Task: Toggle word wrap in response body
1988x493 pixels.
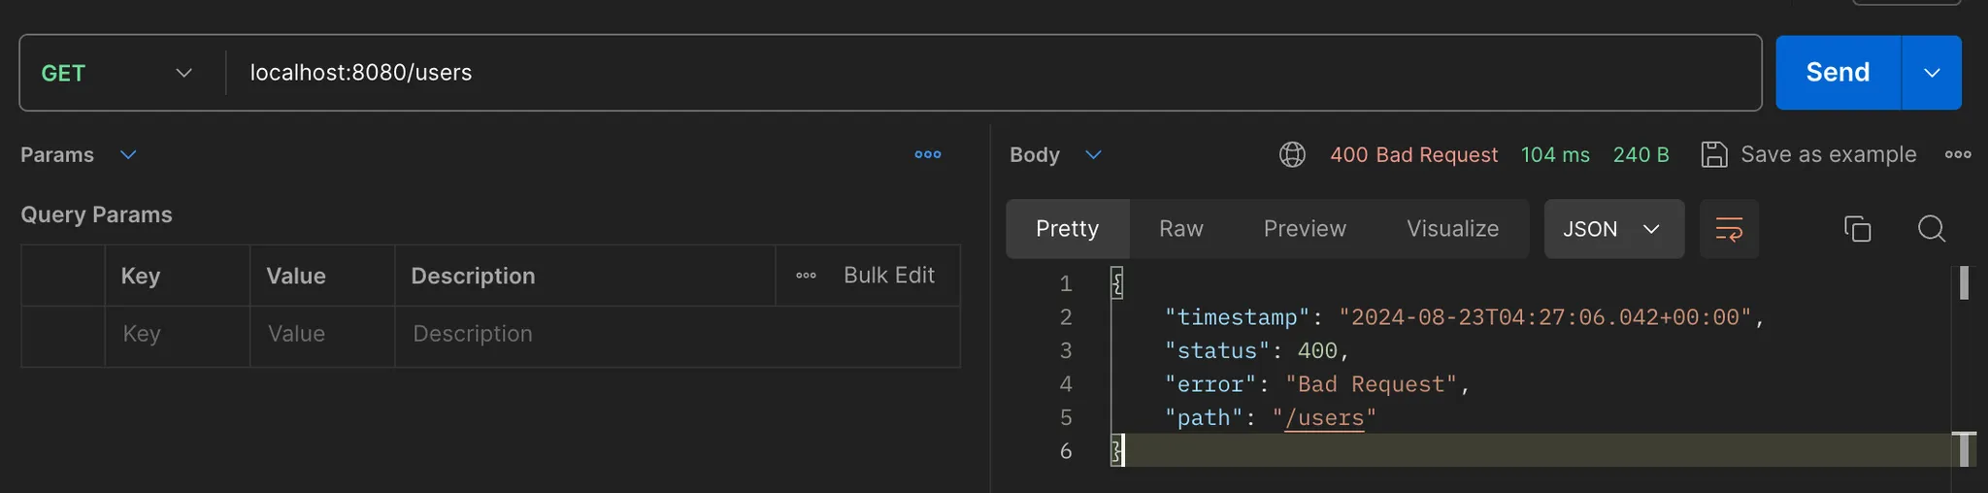Action: (1729, 229)
